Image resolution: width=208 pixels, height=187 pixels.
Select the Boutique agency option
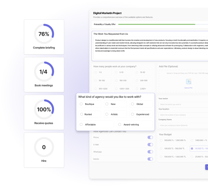tap(81, 104)
